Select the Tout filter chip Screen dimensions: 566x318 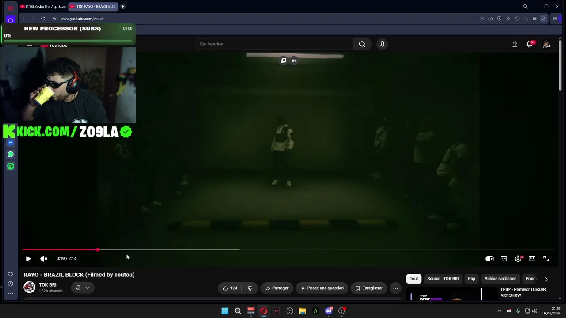414,279
